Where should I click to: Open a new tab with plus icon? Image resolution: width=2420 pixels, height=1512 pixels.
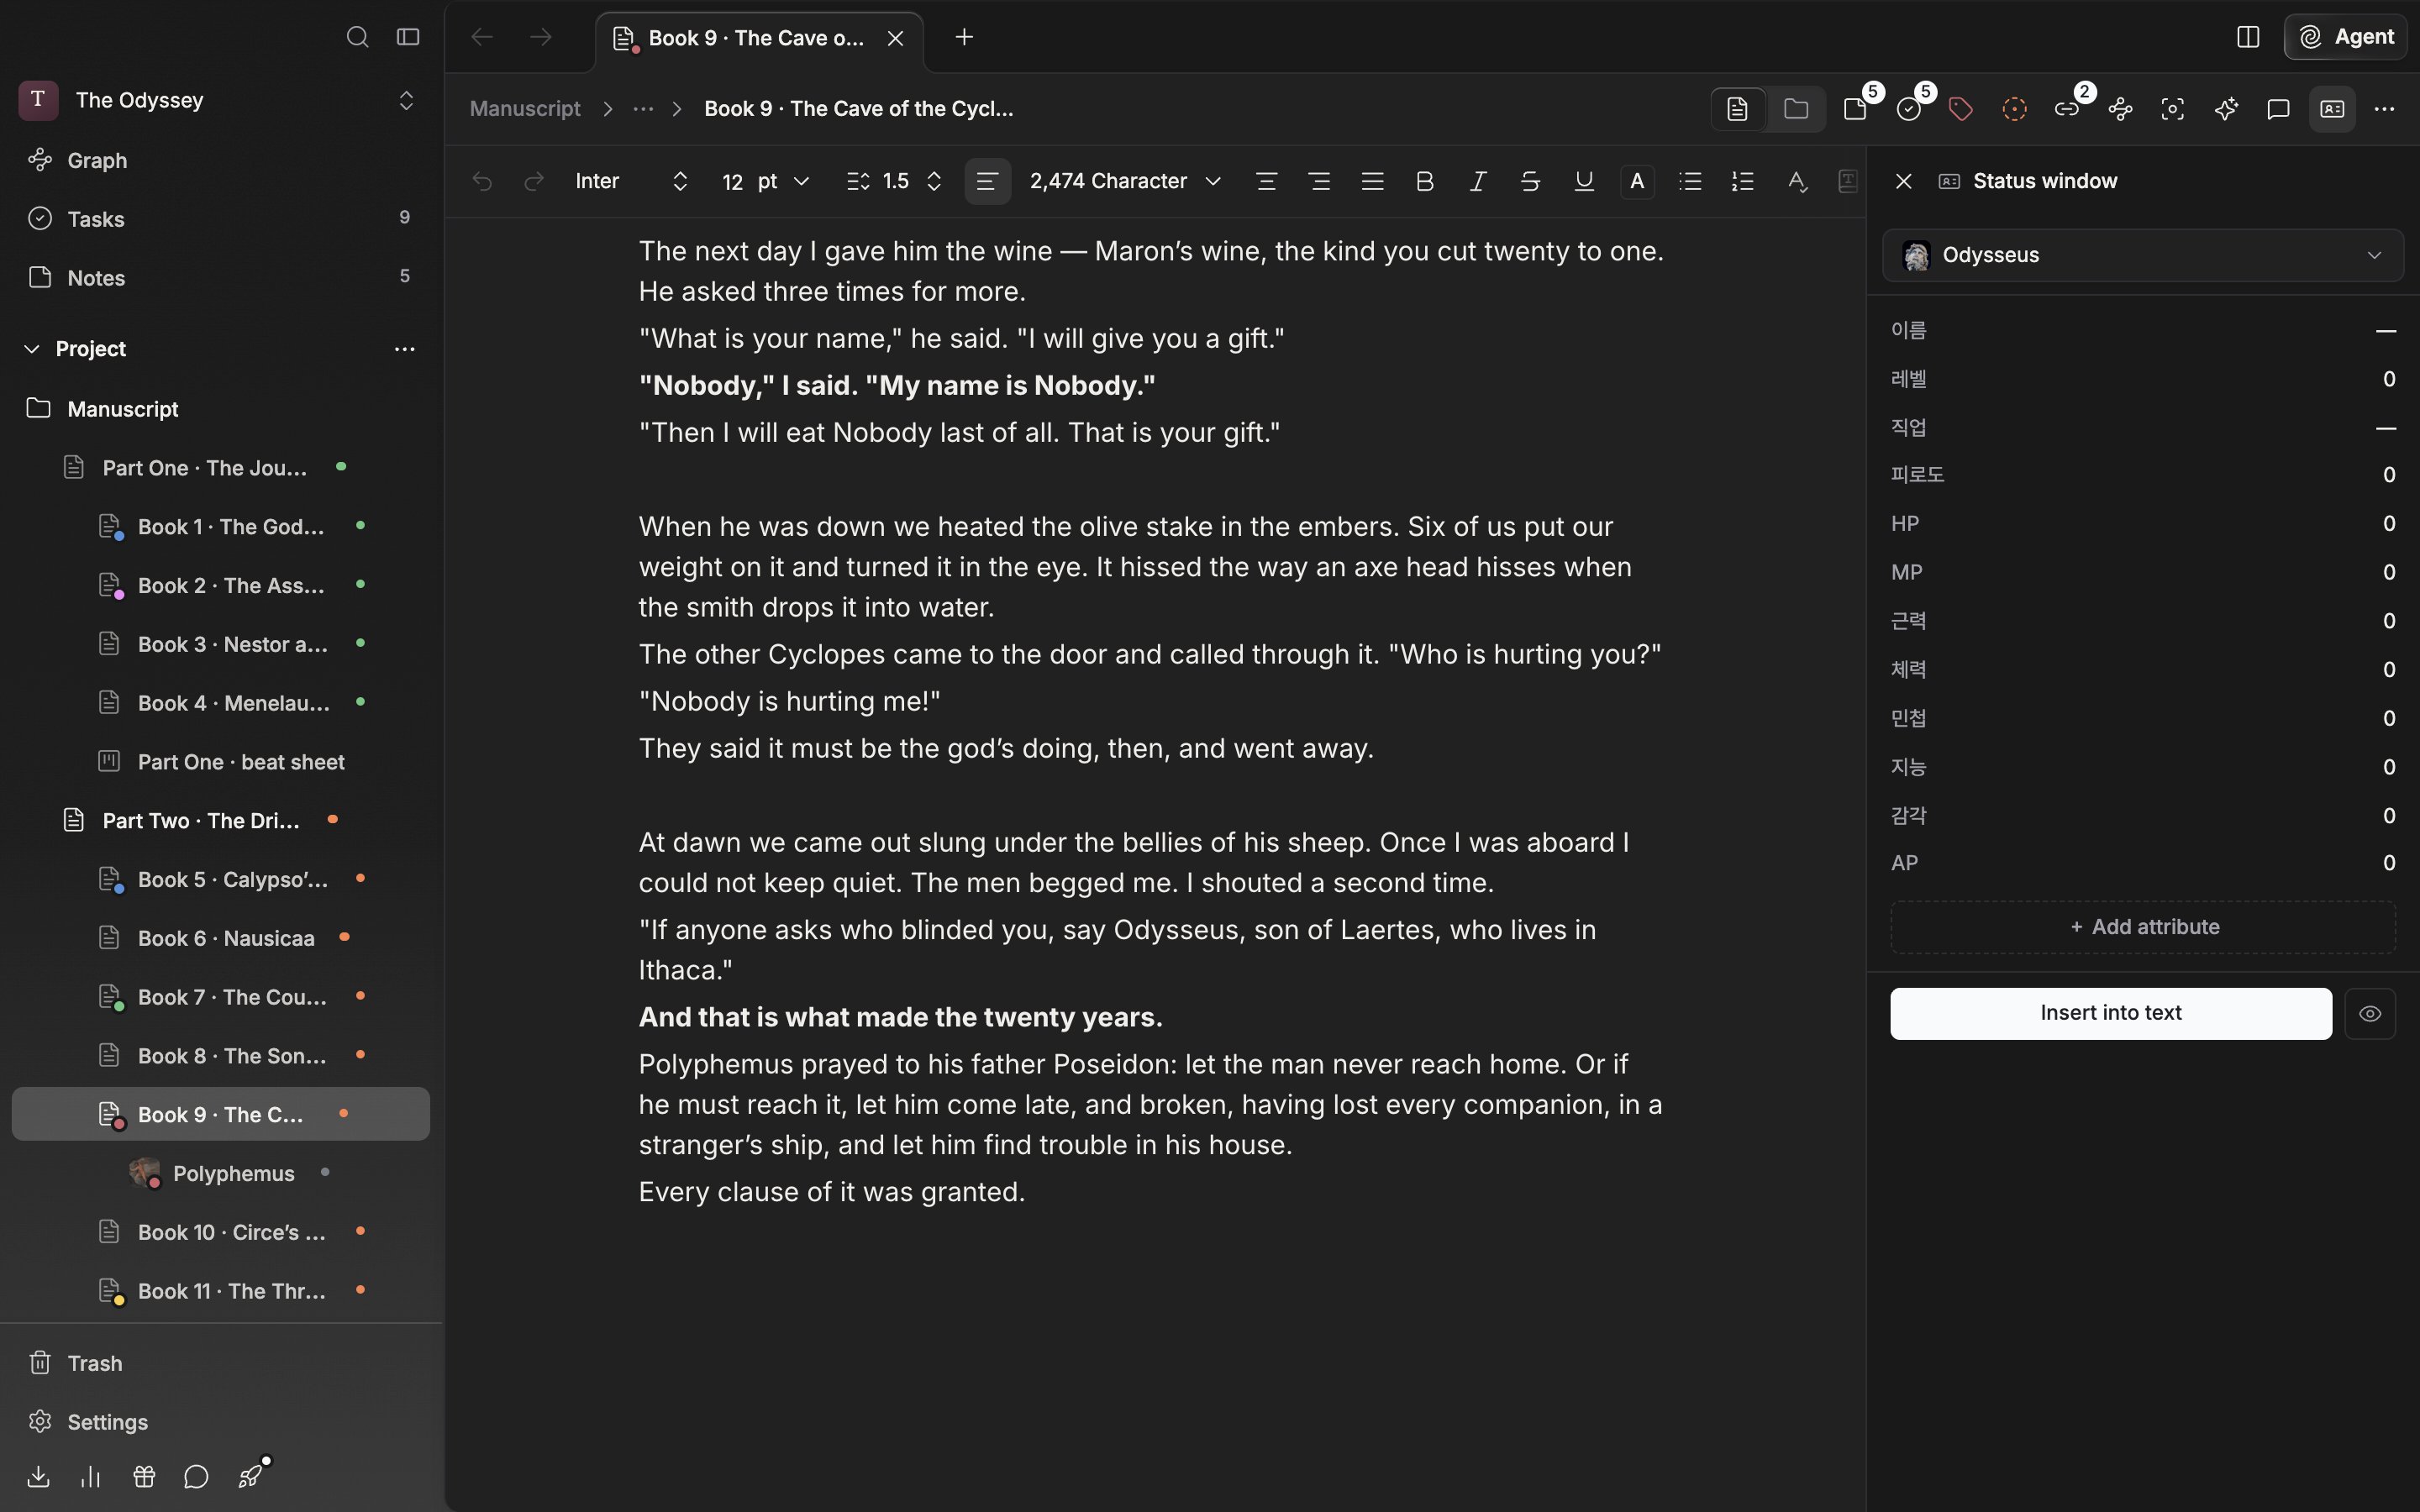pos(964,37)
